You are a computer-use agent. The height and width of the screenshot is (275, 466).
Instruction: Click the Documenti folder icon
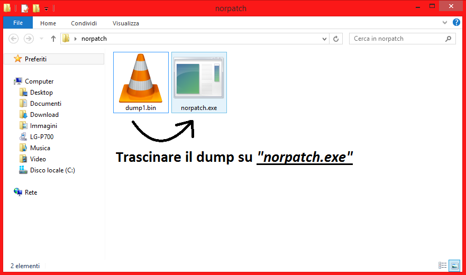(23, 104)
